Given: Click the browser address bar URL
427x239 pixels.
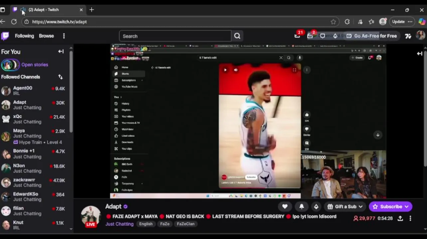Looking at the screenshot, I should tap(60, 22).
